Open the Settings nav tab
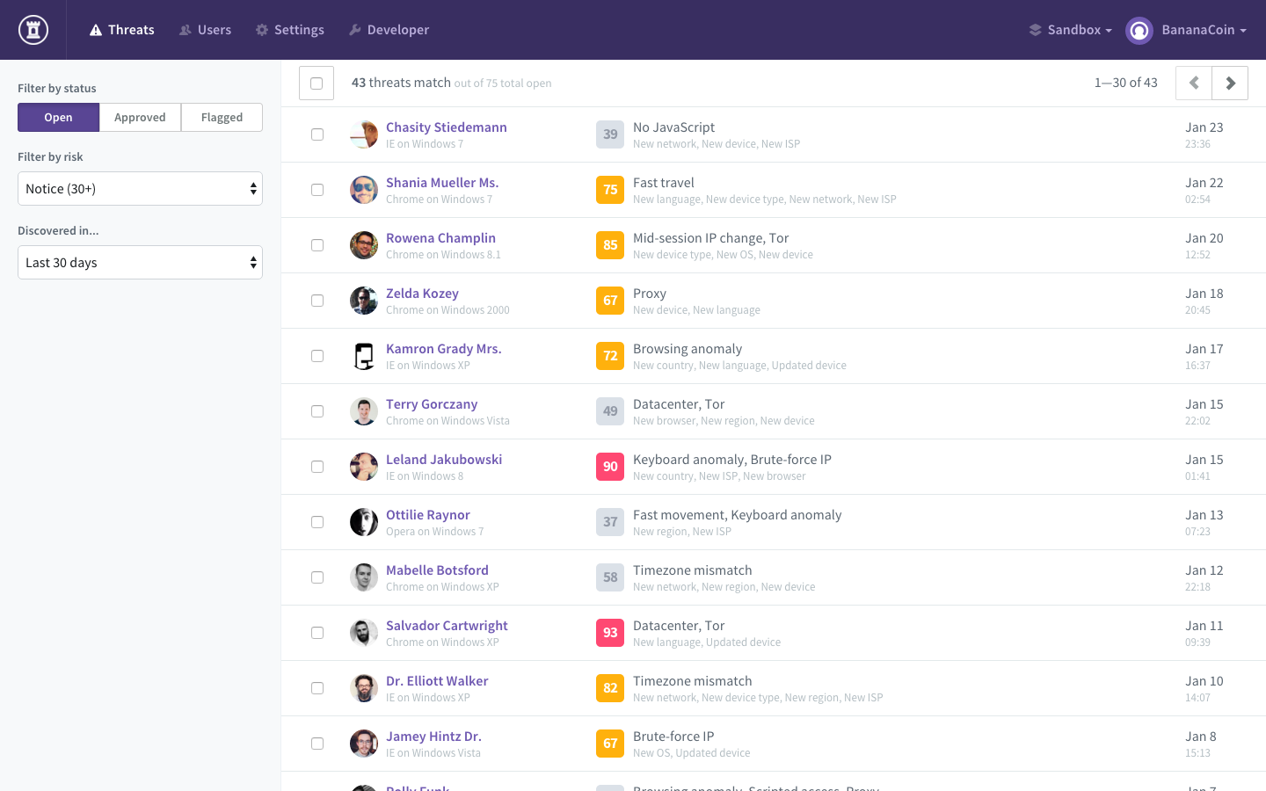 coord(290,30)
